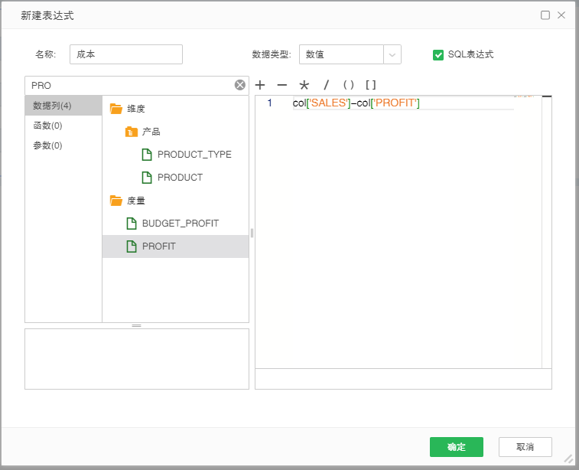This screenshot has width=579, height=470.
Task: Insert the multiply asterisk operator
Action: tap(304, 85)
